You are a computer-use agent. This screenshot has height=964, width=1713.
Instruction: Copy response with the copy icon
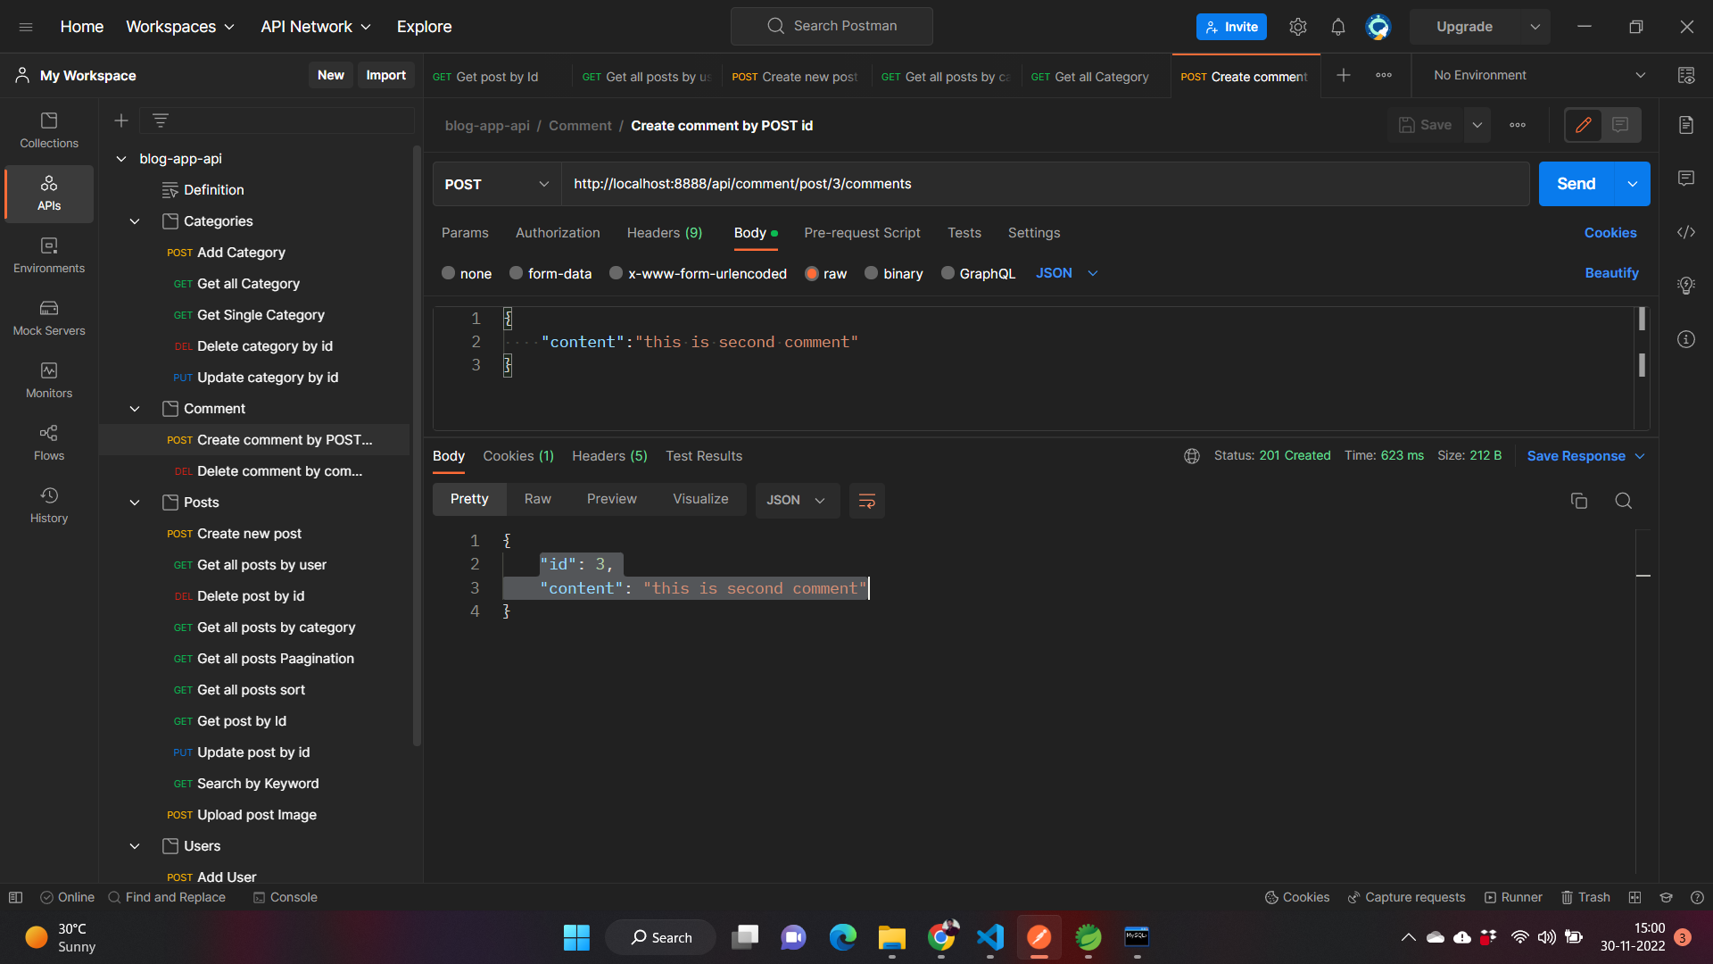tap(1578, 501)
